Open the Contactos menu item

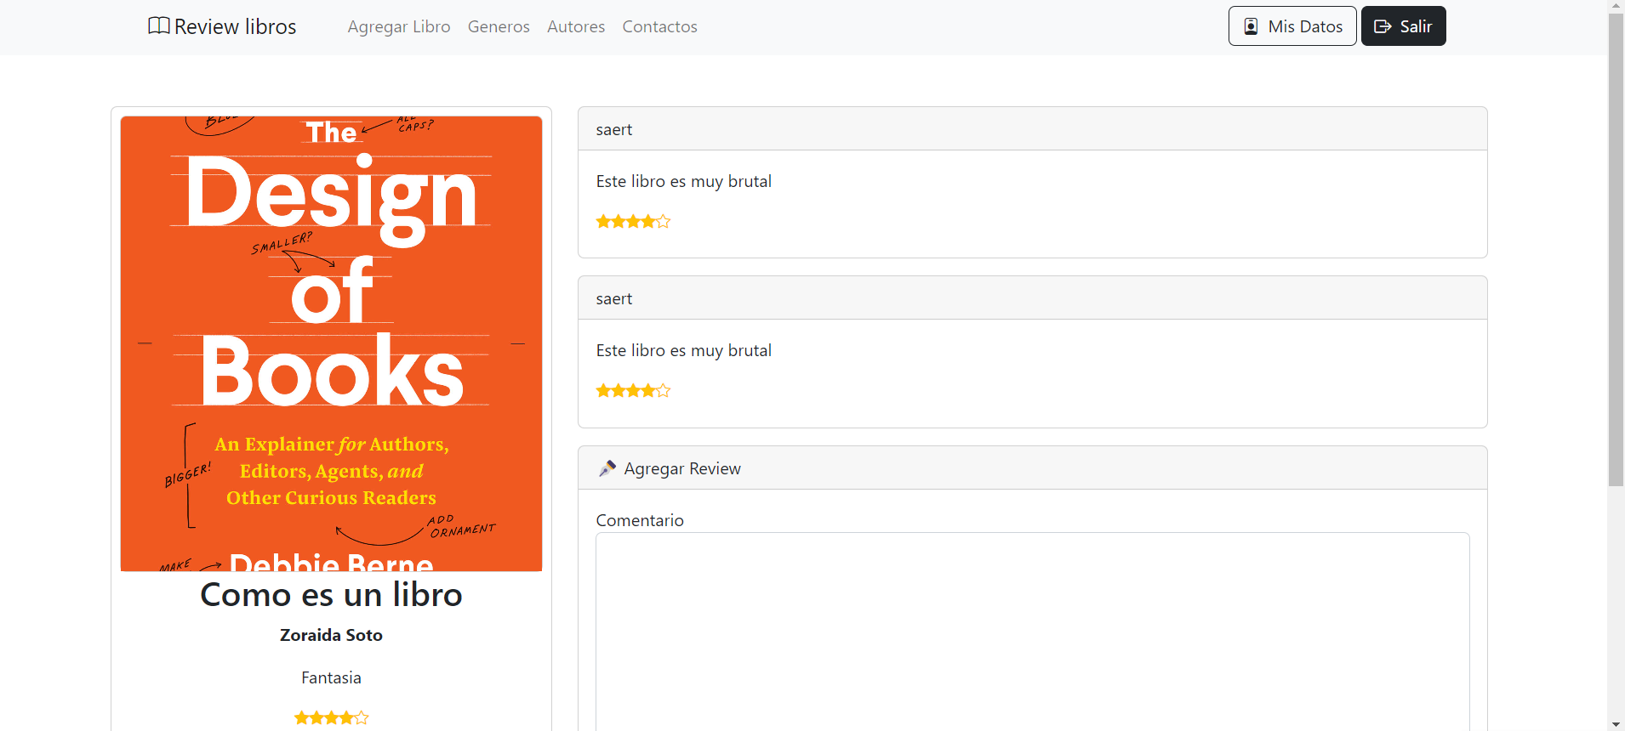pyautogui.click(x=660, y=26)
